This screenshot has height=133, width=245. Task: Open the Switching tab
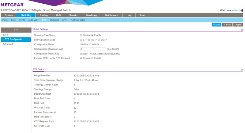click(x=26, y=15)
